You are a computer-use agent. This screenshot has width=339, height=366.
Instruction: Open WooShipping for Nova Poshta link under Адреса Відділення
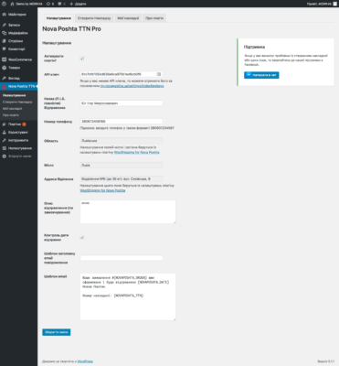102,190
